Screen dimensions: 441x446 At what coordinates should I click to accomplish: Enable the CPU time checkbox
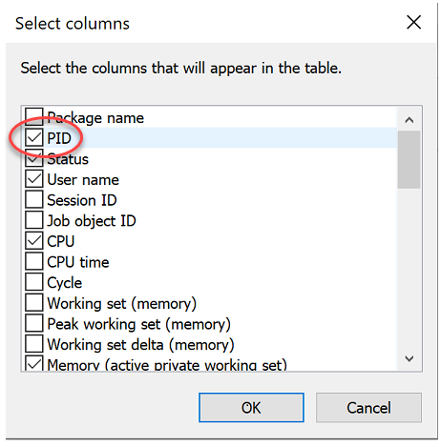pos(34,261)
